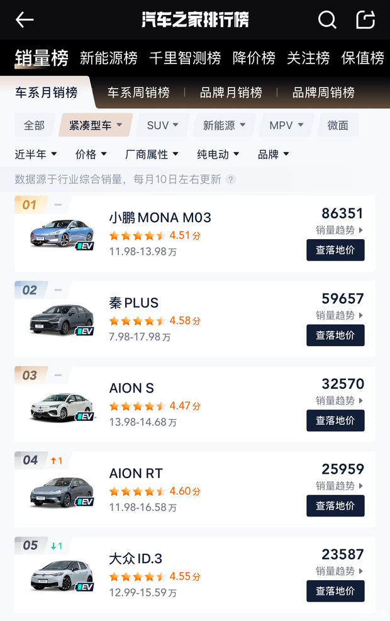Viewport: 390px width, 621px height.
Task: Tap the back arrow at top left
Action: [x=24, y=20]
